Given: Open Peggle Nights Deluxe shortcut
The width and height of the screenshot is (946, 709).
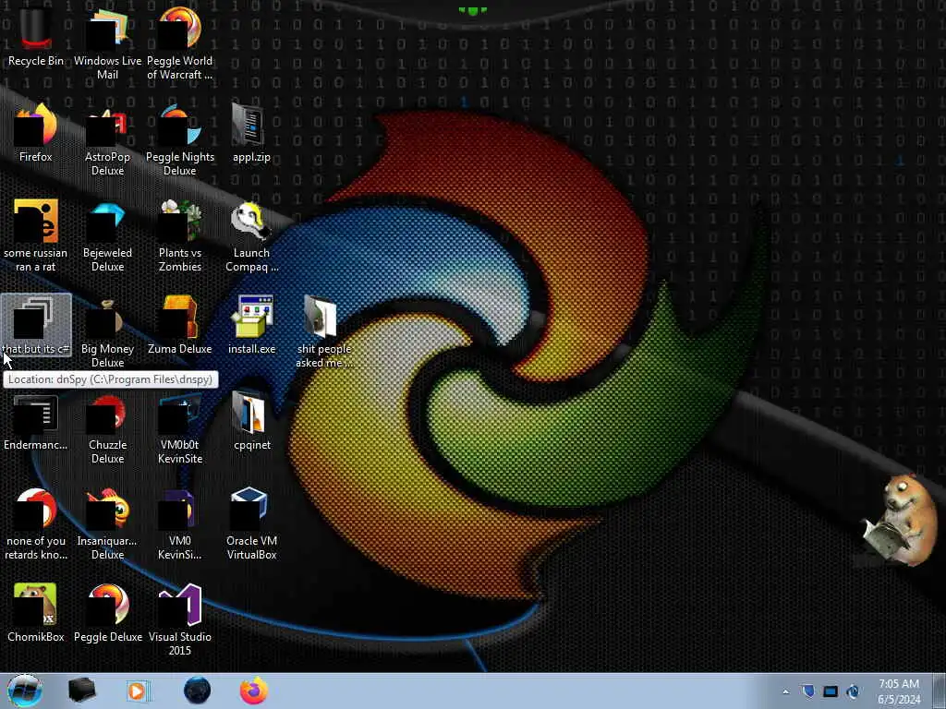Looking at the screenshot, I should coord(180,138).
